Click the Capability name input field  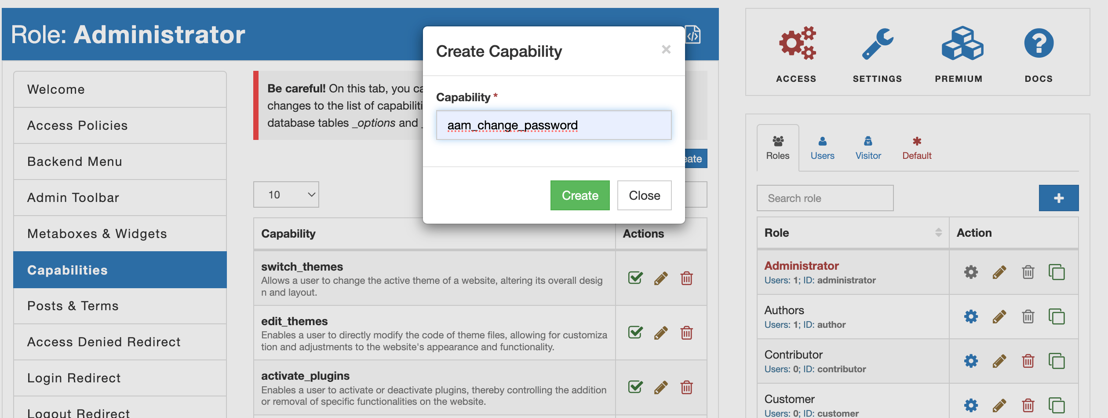(x=554, y=125)
